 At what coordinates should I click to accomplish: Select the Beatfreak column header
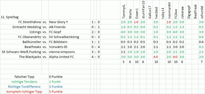point(195,10)
